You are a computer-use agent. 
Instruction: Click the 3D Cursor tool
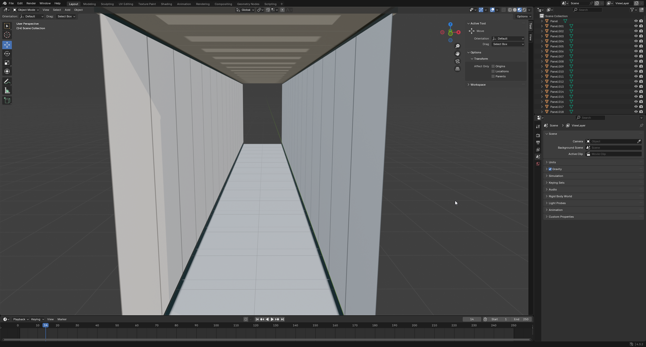pos(7,35)
